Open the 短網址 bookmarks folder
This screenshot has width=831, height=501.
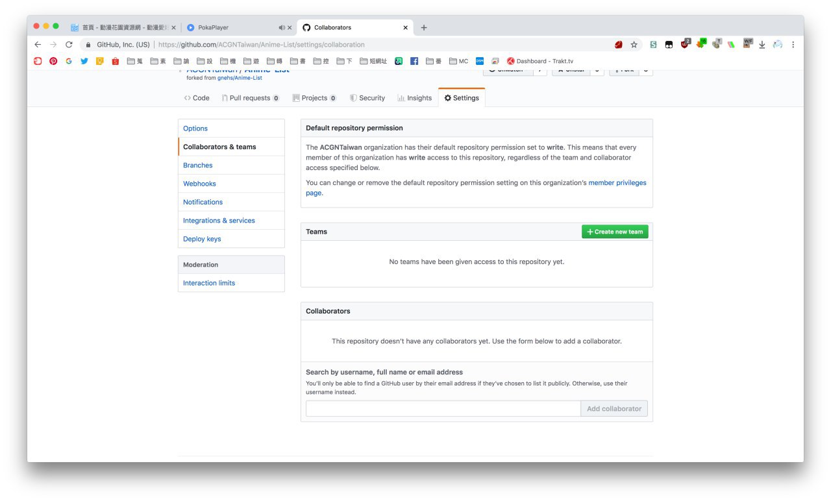pos(373,61)
